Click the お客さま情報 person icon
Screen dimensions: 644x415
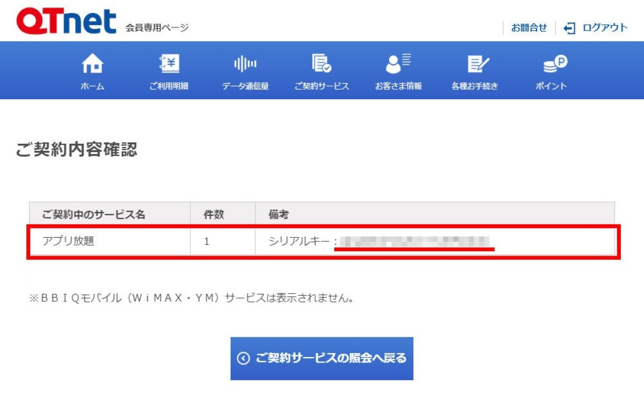pos(398,64)
